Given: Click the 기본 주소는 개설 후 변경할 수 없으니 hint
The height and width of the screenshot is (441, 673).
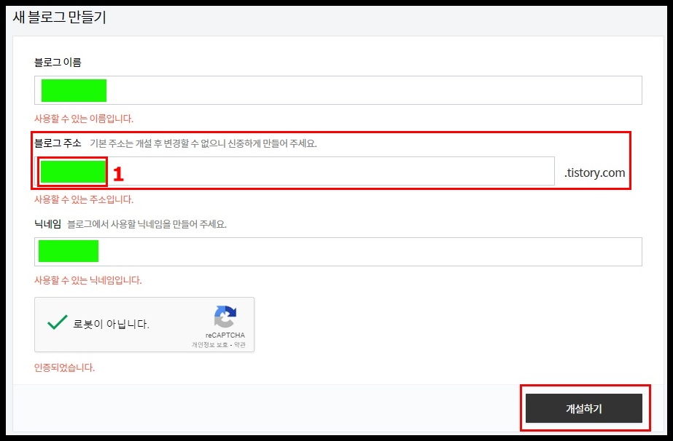Looking at the screenshot, I should (203, 143).
